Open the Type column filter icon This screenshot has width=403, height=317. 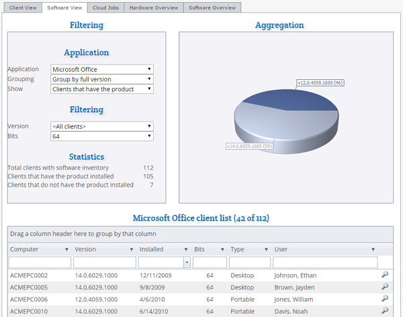(x=266, y=249)
